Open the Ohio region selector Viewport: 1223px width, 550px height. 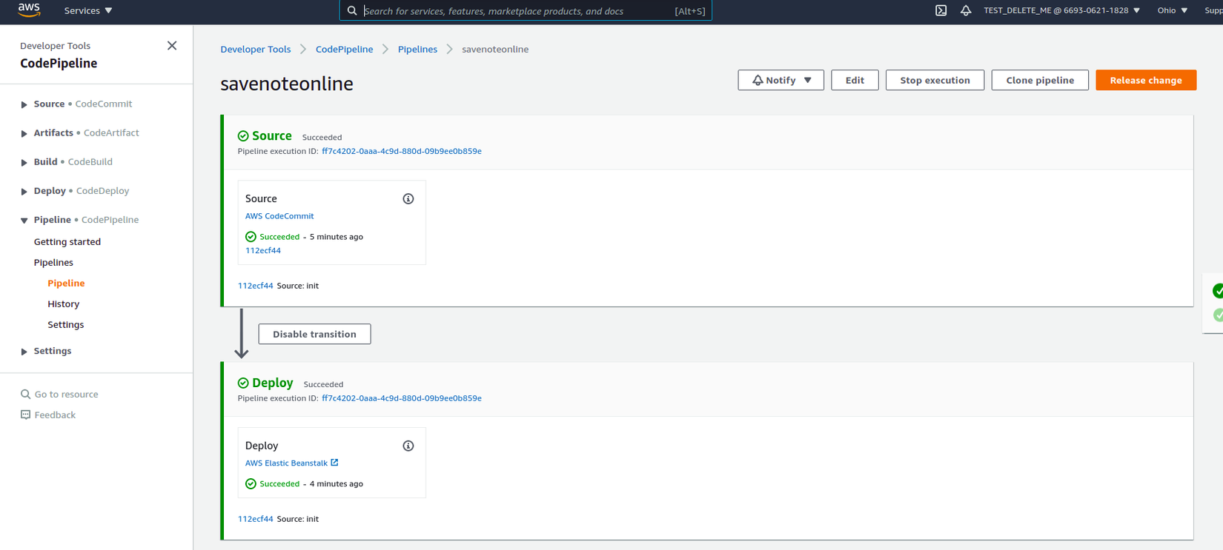tap(1173, 10)
